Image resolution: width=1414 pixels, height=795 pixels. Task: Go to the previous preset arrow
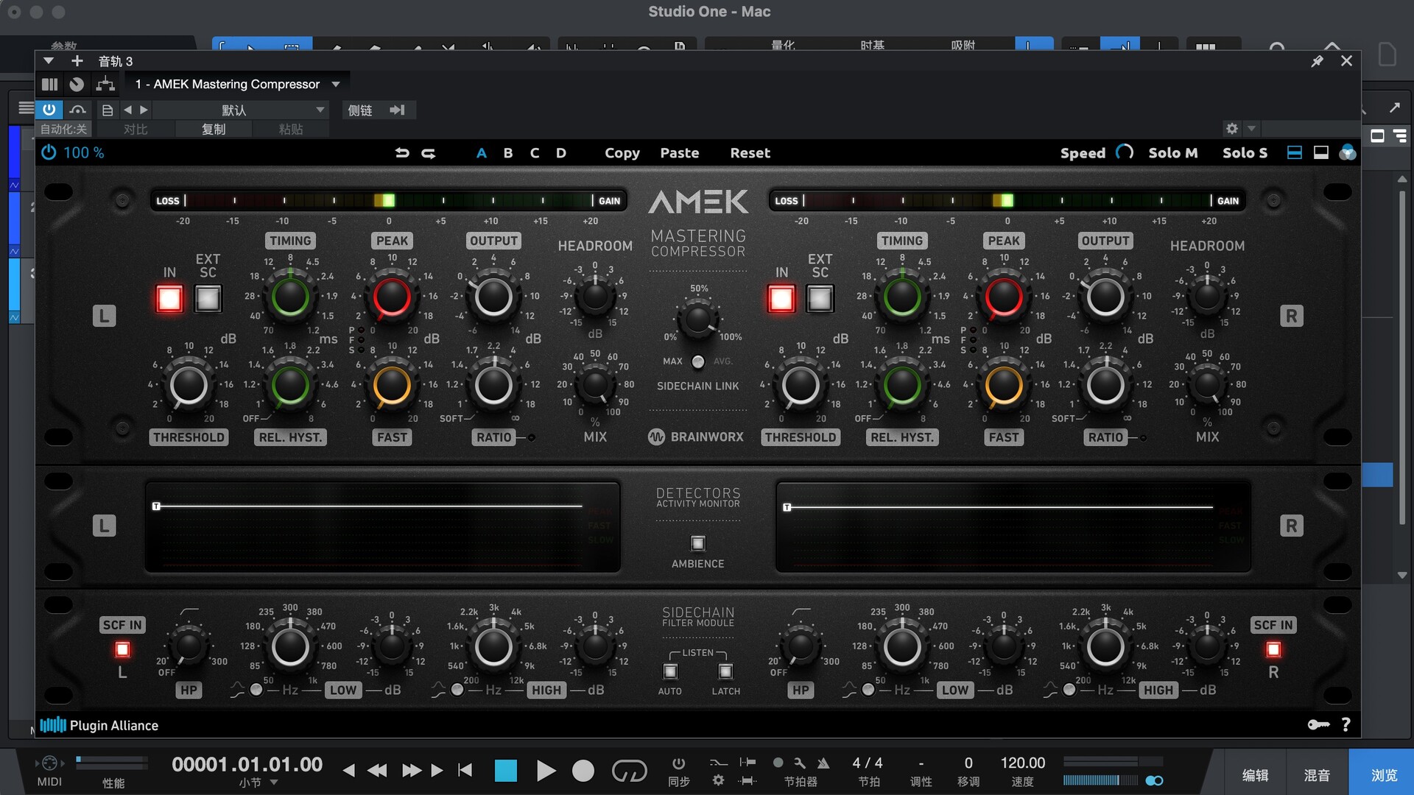pos(127,110)
